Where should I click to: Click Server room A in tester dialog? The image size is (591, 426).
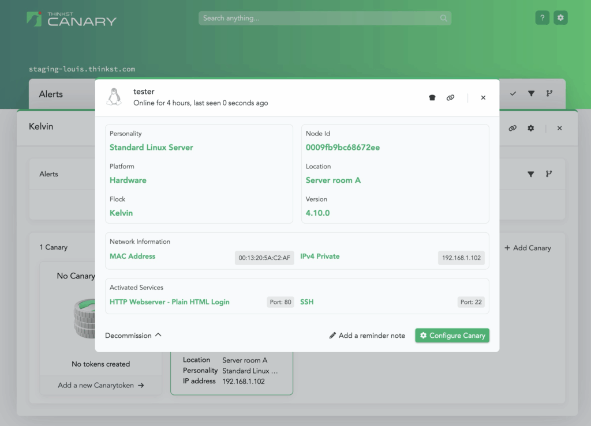(333, 180)
